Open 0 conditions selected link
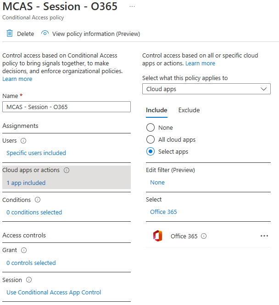 point(34,212)
